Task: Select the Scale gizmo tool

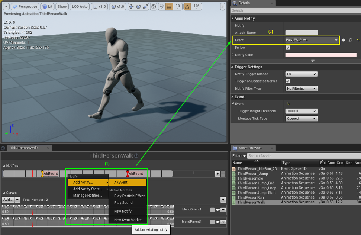Action: tap(146, 6)
